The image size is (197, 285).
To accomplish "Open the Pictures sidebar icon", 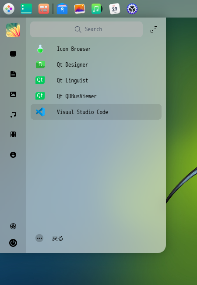I will click(x=13, y=94).
